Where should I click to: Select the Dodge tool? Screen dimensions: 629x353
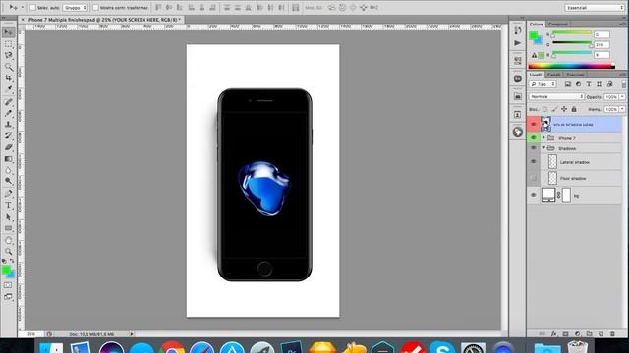[x=8, y=181]
